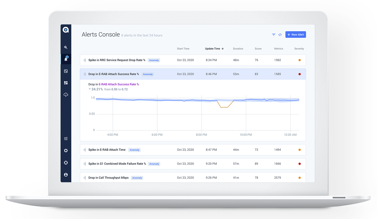The image size is (377, 219).
Task: Click signal icon of RRC Service Request alert
Action: point(85,60)
